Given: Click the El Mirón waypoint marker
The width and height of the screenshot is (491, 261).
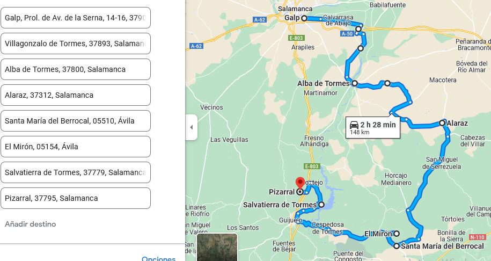Looking at the screenshot, I should 397,234.
